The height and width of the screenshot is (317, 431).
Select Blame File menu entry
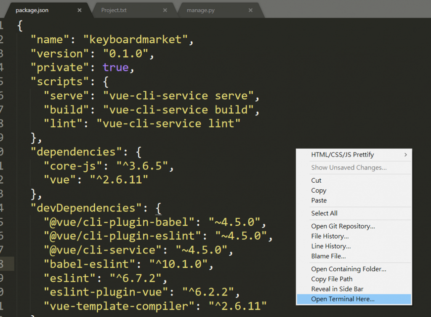pyautogui.click(x=354, y=256)
